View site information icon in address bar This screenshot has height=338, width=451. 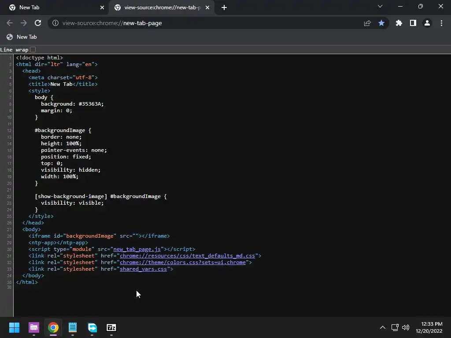tap(55, 23)
